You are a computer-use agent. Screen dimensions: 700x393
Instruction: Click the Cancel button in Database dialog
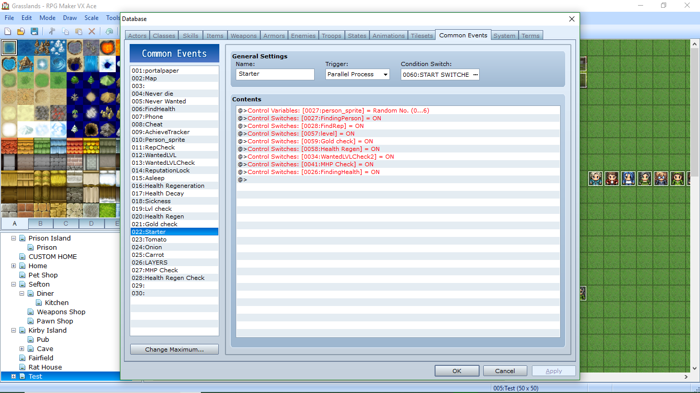pyautogui.click(x=505, y=371)
